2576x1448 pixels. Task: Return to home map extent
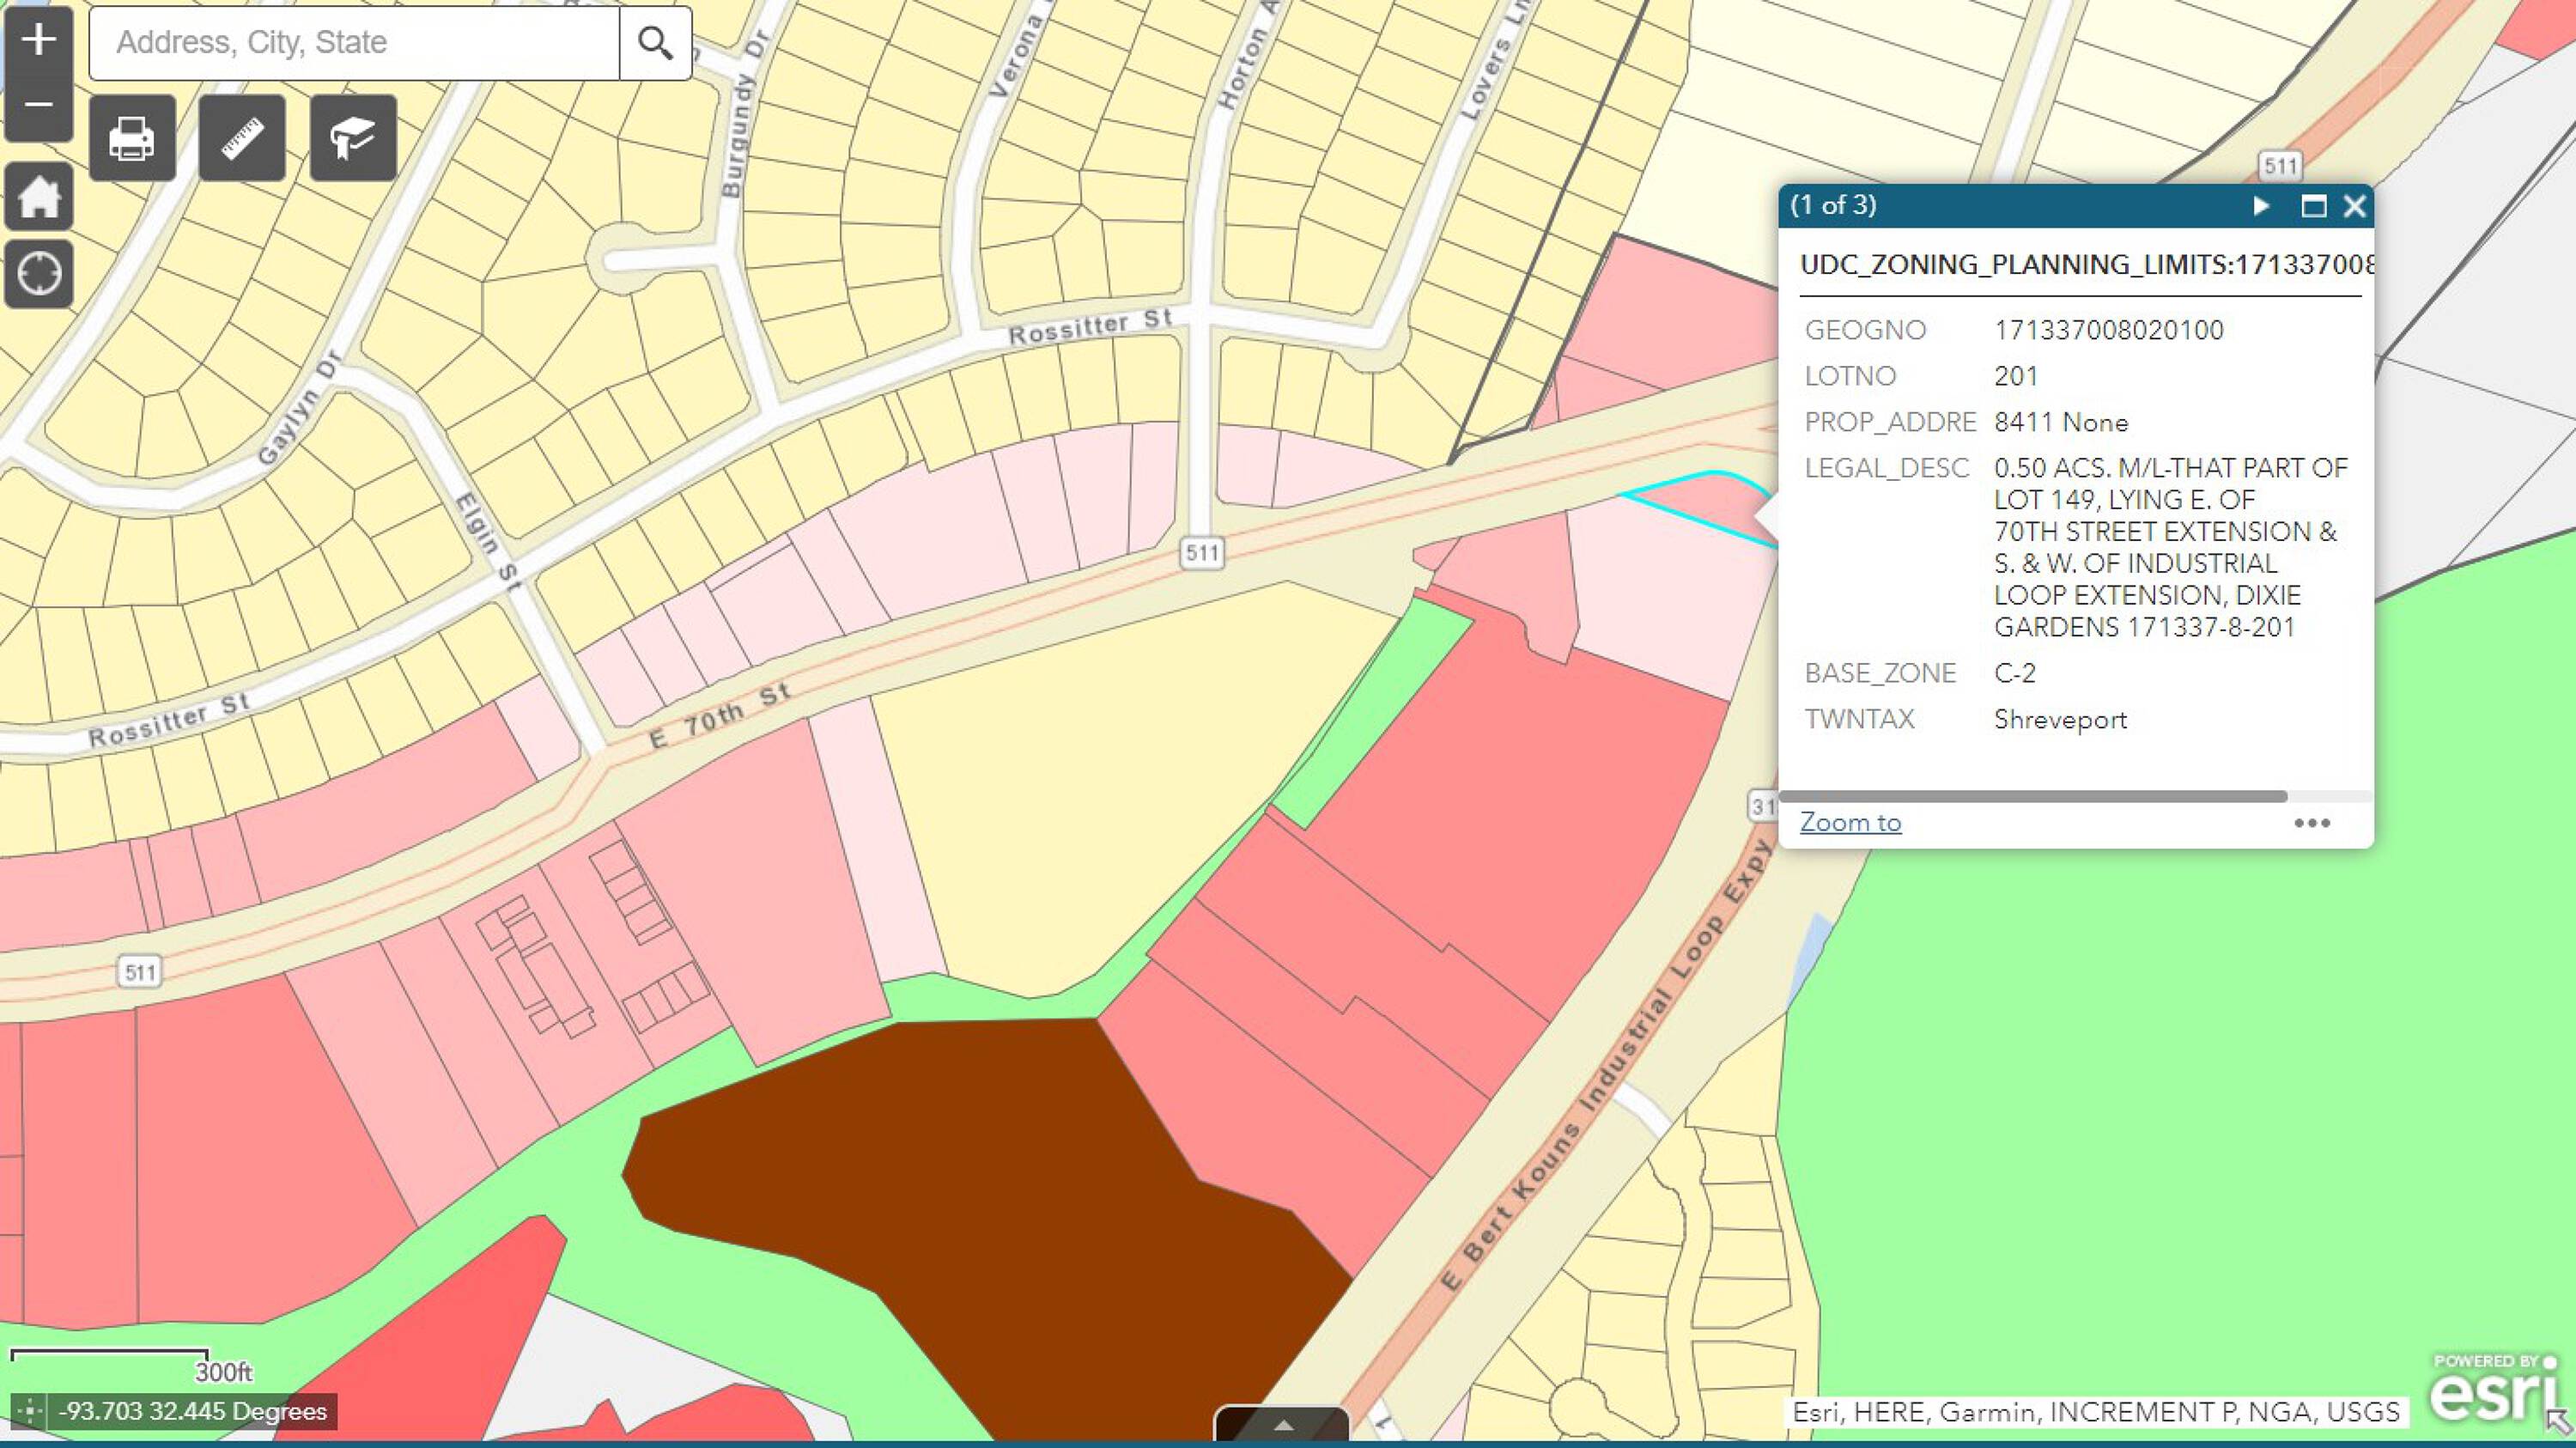39,196
